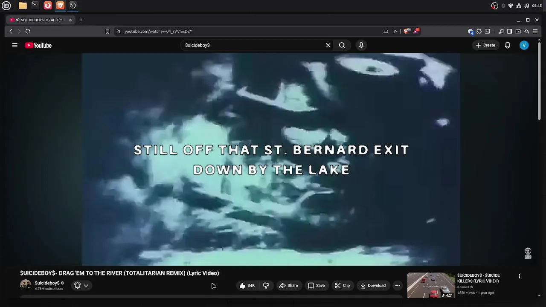Search with your voice microphone
The height and width of the screenshot is (307, 546).
(x=361, y=45)
